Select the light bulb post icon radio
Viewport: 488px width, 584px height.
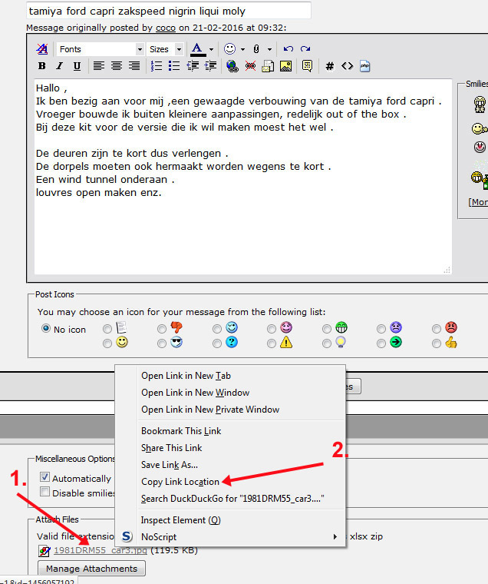point(327,343)
